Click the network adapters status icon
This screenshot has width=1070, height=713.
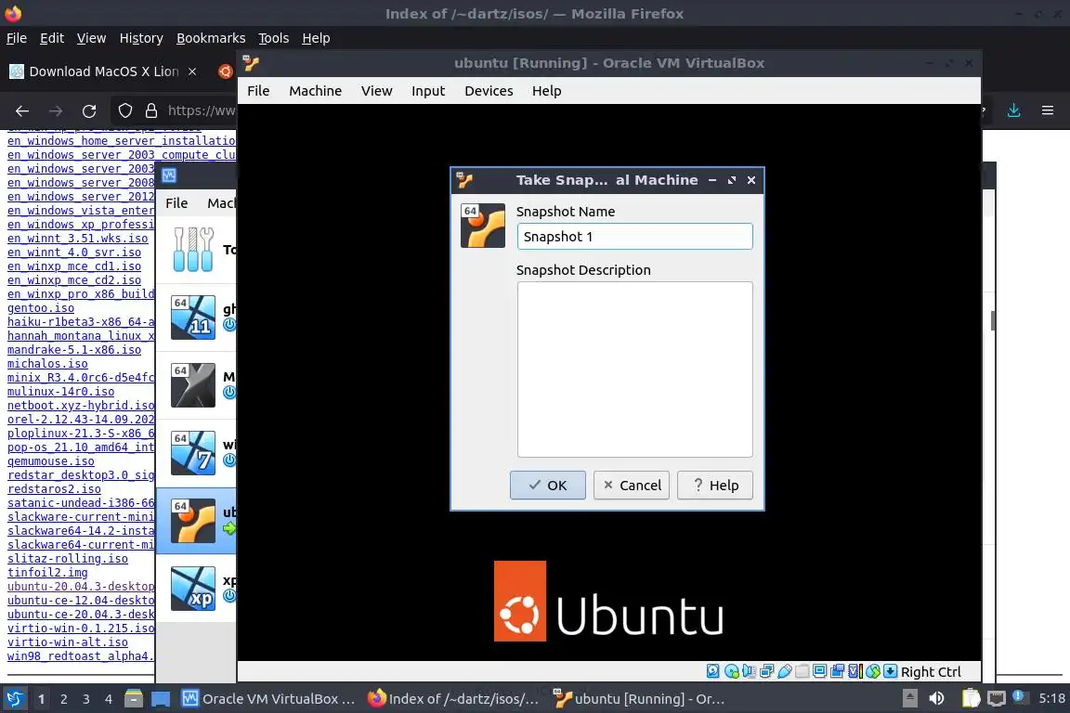767,671
